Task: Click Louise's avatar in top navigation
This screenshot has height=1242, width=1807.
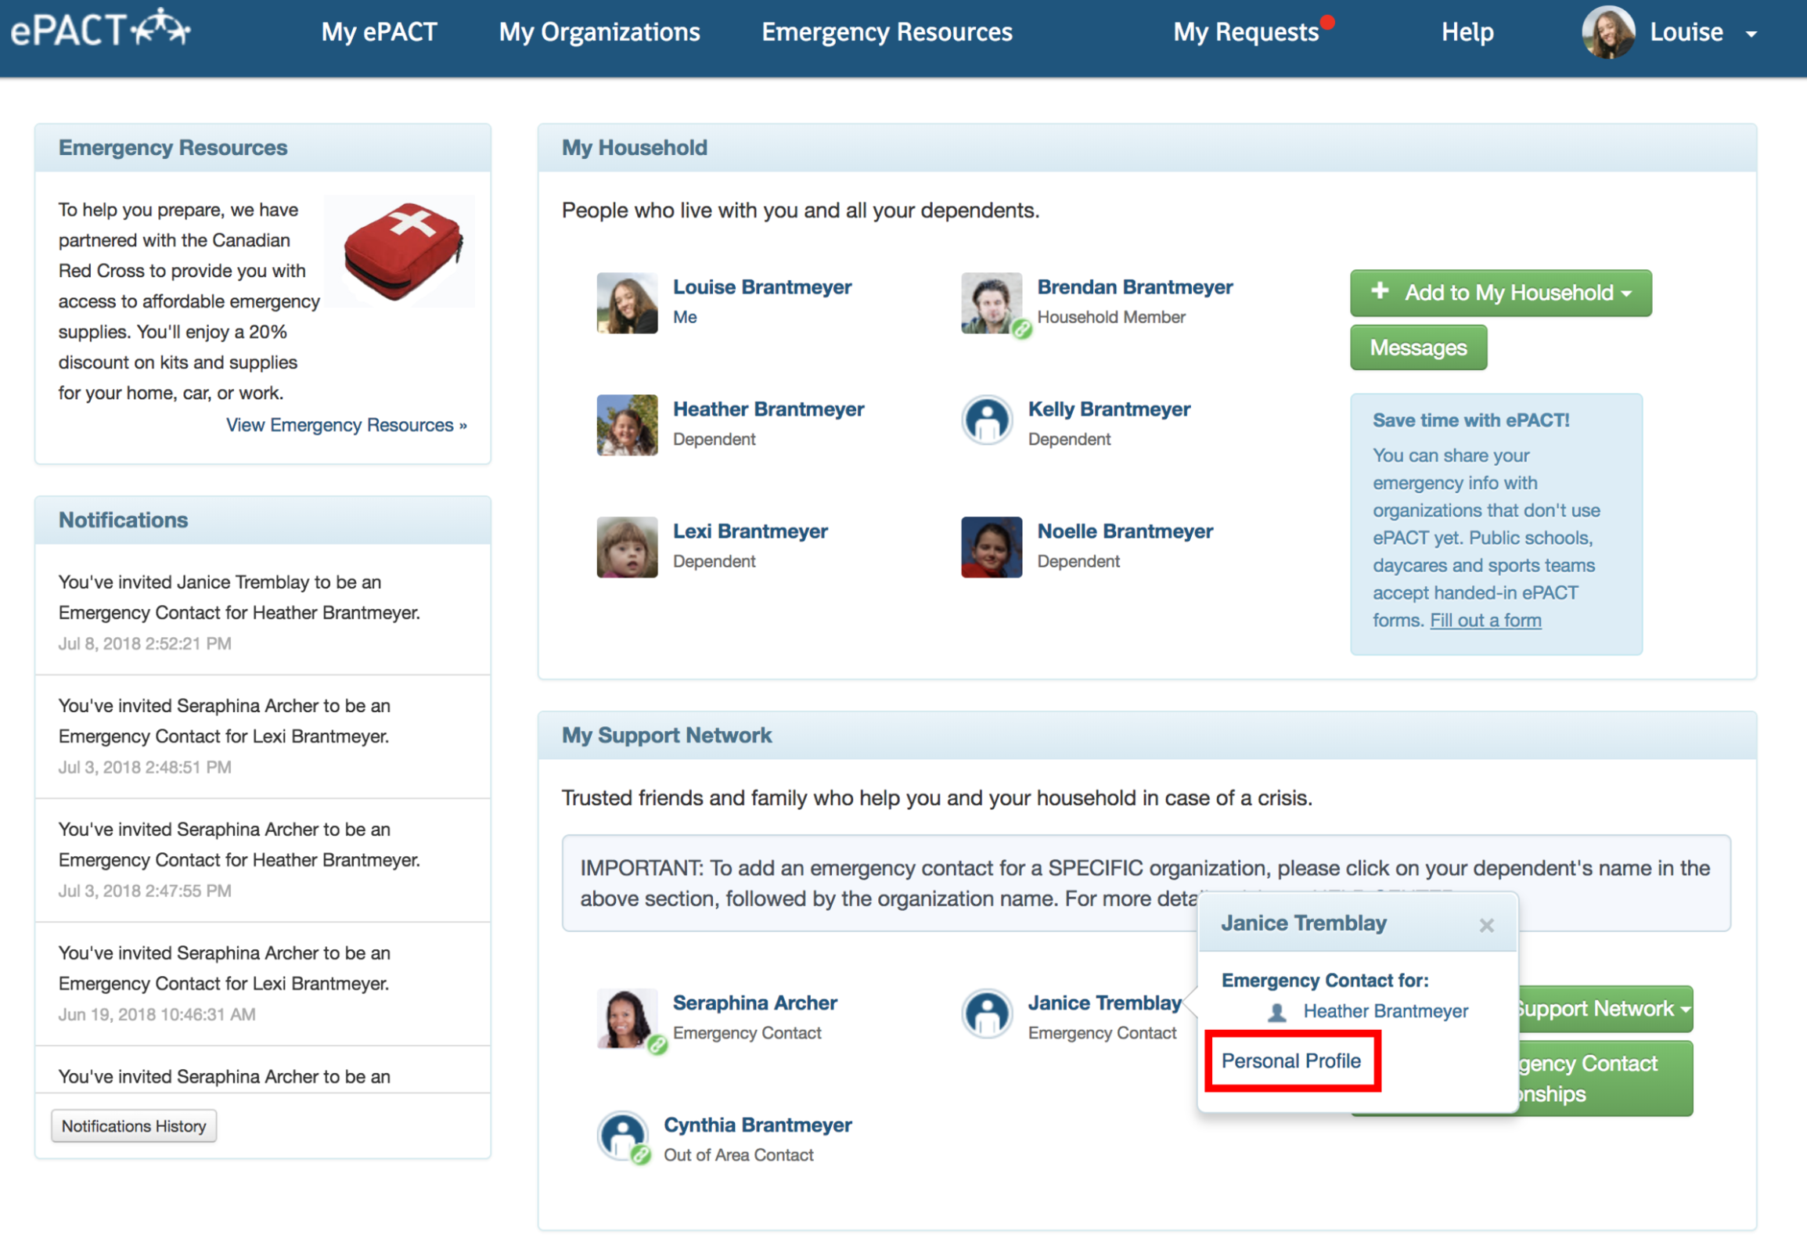Action: (1607, 32)
